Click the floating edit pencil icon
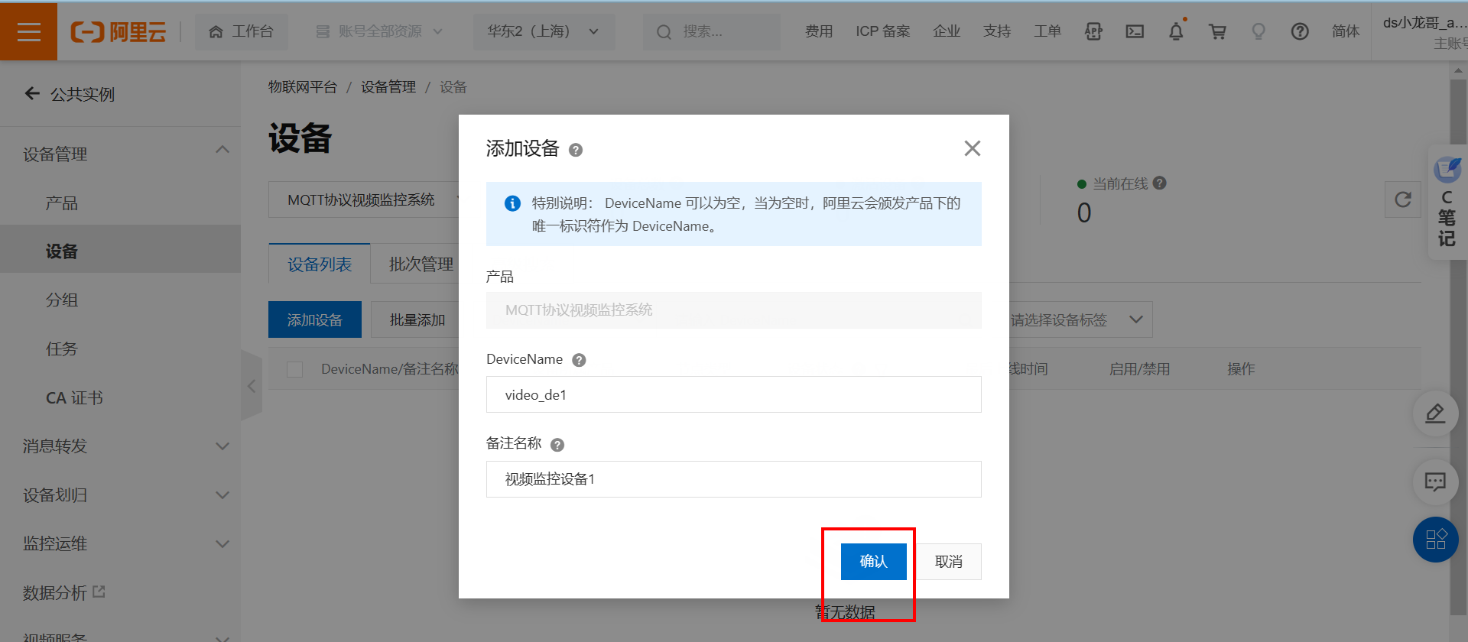Image resolution: width=1468 pixels, height=642 pixels. (1435, 413)
